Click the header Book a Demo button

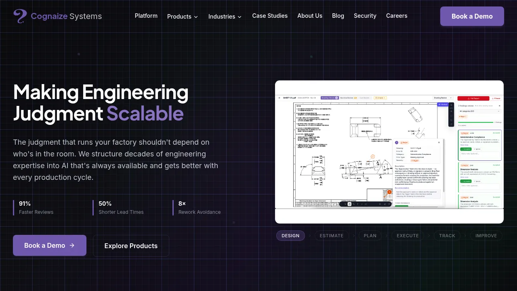[472, 16]
